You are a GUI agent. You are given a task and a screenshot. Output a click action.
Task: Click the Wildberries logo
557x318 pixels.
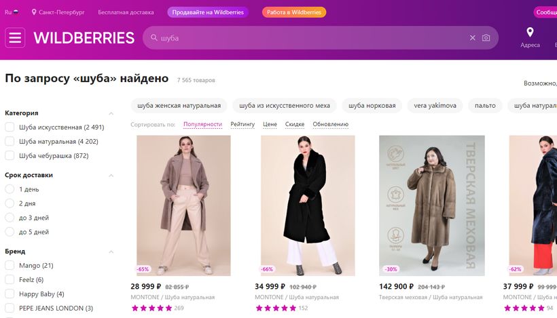[84, 38]
